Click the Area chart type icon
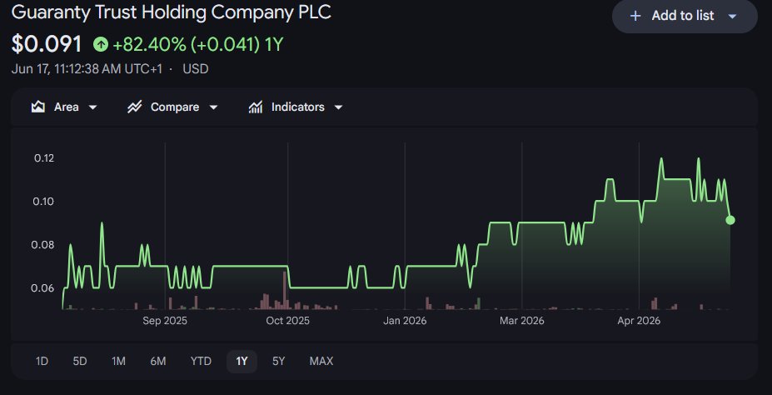Screen dimensions: 772x395 point(38,107)
